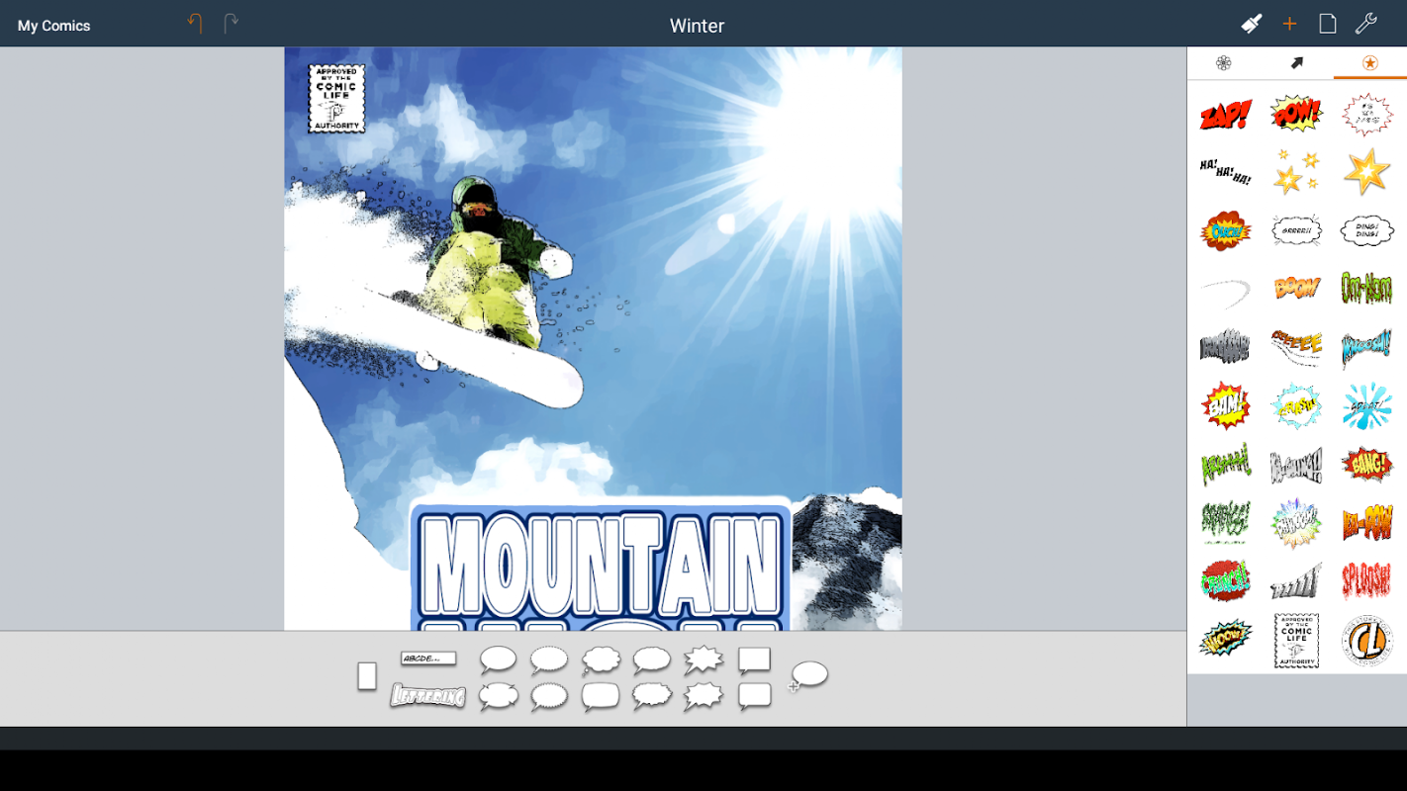Viewport: 1407px width, 791px height.
Task: Go back to My Comics
Action: click(x=54, y=26)
